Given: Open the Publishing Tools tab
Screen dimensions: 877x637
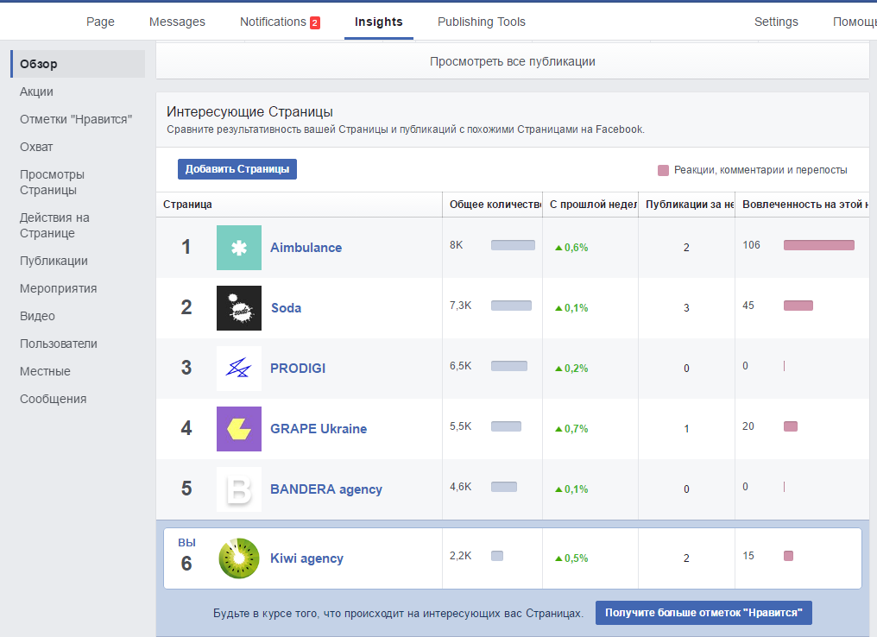Looking at the screenshot, I should [x=482, y=22].
